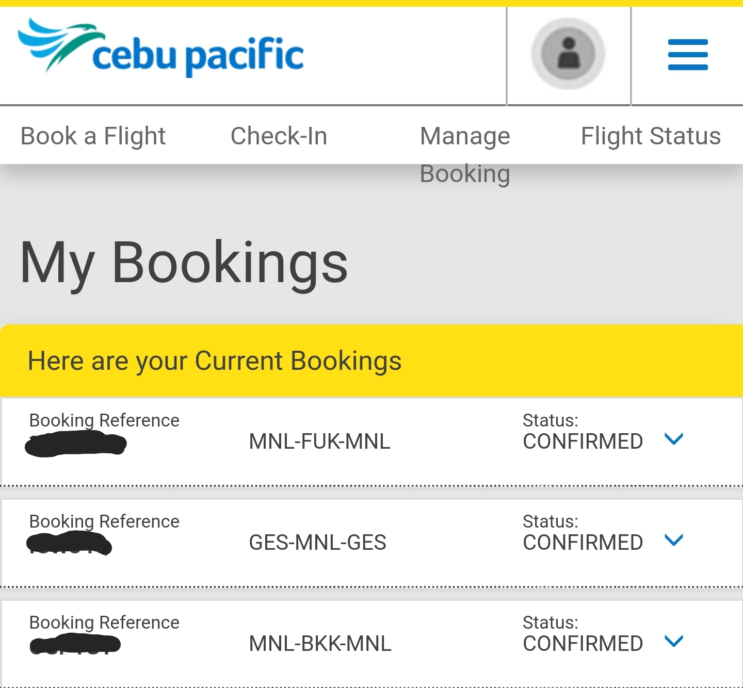Screen dimensions: 743x688
Task: Check Flight Status from the navigation
Action: tap(651, 136)
